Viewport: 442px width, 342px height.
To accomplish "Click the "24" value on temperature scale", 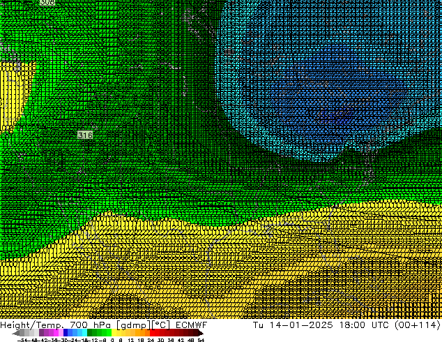I will [x=151, y=341].
